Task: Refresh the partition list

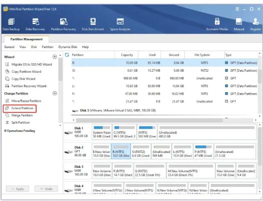Action: [67, 55]
